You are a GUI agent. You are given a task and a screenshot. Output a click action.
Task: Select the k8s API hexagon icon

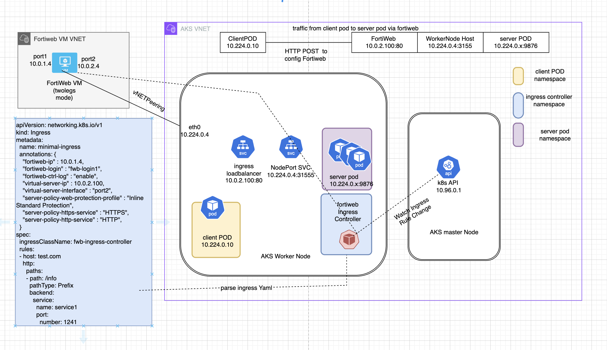448,167
